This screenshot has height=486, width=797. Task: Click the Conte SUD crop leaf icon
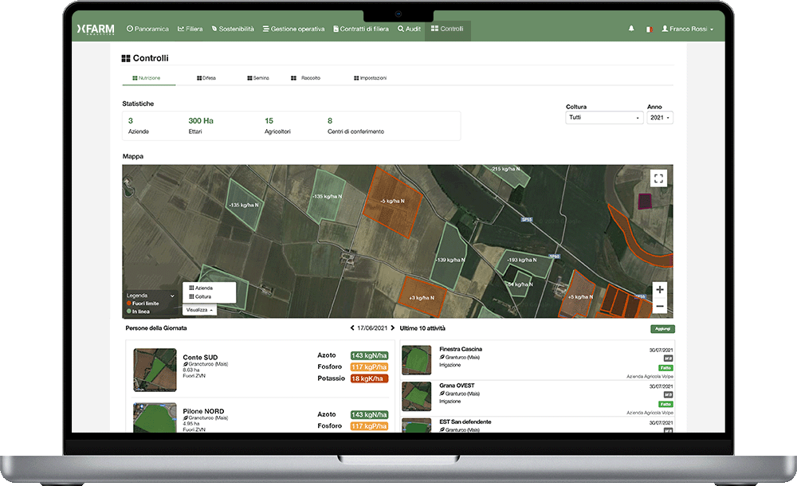point(186,364)
